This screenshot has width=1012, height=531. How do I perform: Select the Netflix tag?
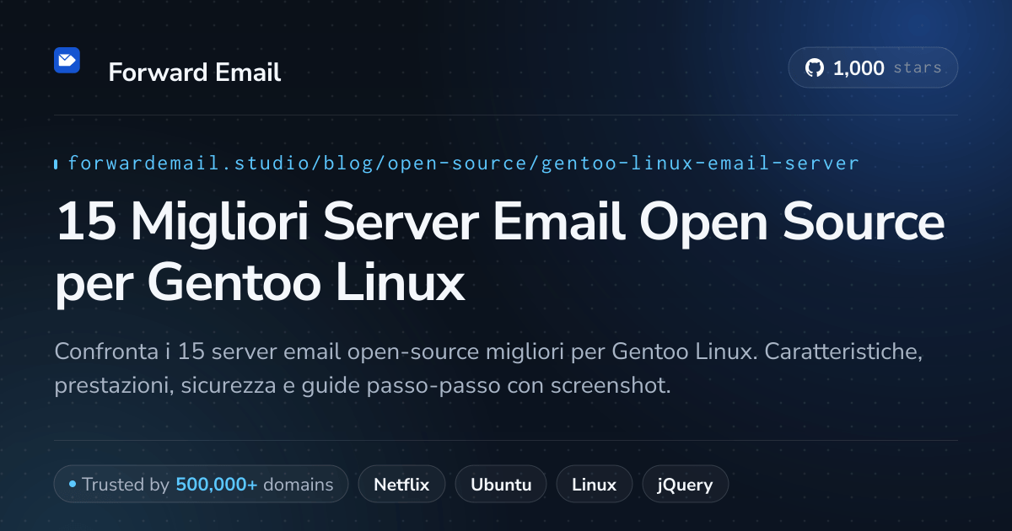coord(401,485)
